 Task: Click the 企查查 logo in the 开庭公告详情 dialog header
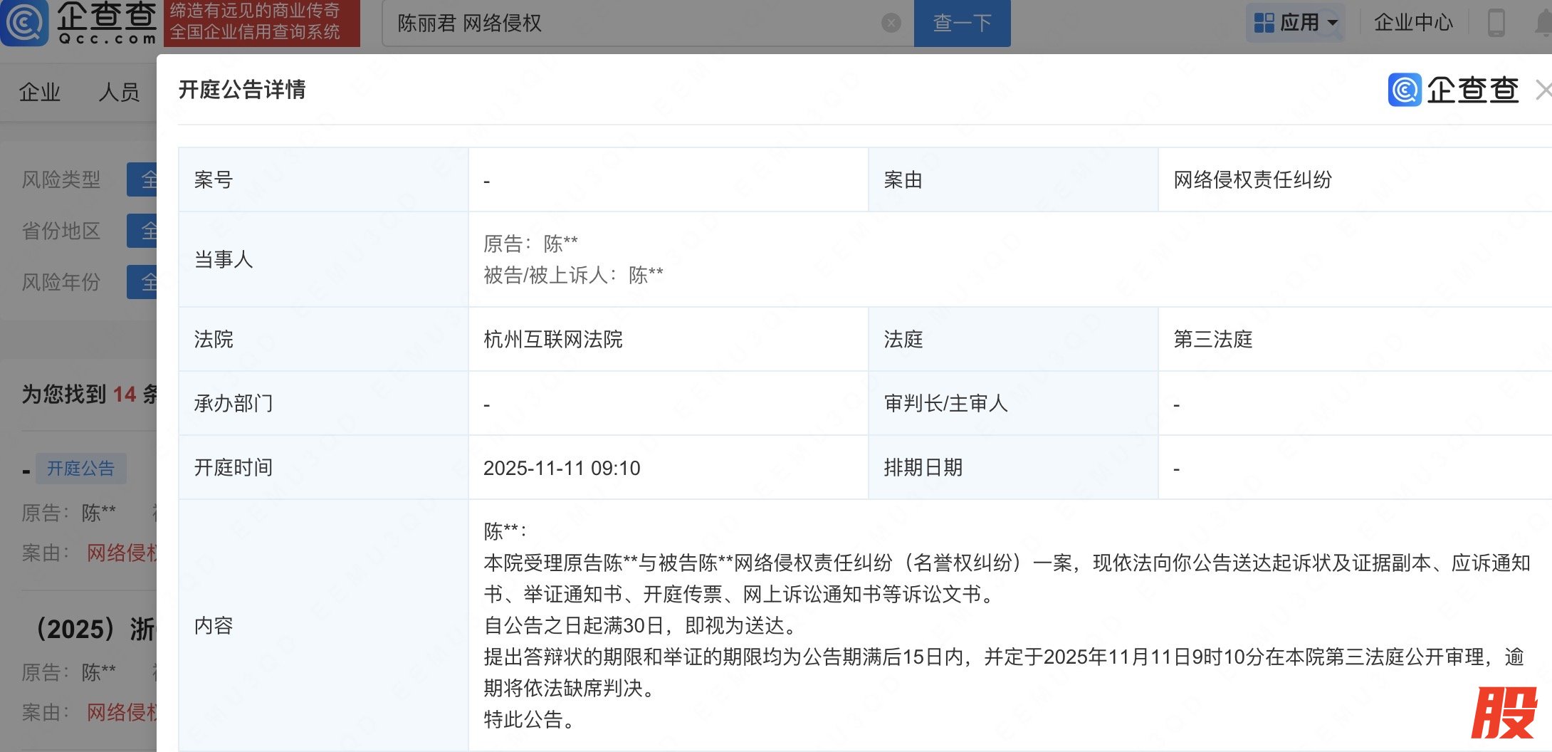tap(1453, 90)
